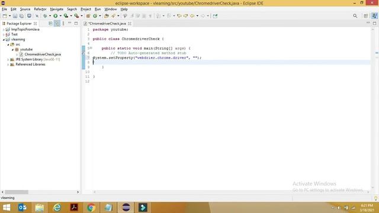
Task: Expand the Test project node
Action: [x=4, y=34]
